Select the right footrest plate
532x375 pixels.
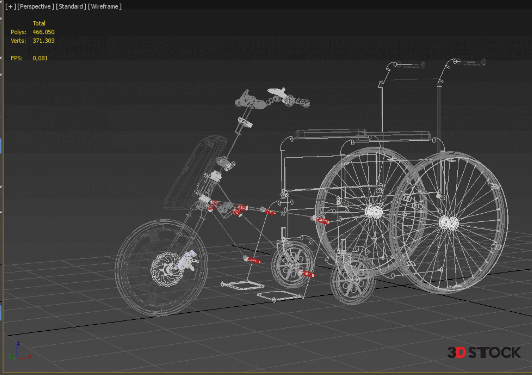pos(280,296)
